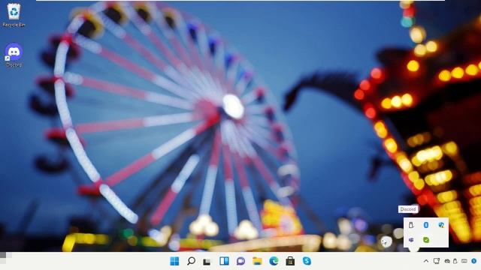Image resolution: width=481 pixels, height=270 pixels.
Task: Open Task View on taskbar
Action: tap(207, 262)
